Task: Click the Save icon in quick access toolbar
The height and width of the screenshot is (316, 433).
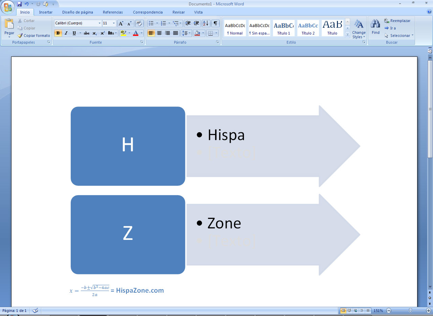Action: (19, 4)
